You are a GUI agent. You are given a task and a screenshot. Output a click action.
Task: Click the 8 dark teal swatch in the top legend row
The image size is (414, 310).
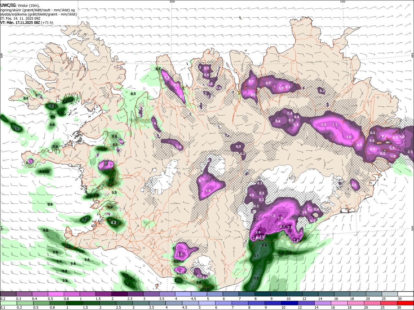pos(262,294)
